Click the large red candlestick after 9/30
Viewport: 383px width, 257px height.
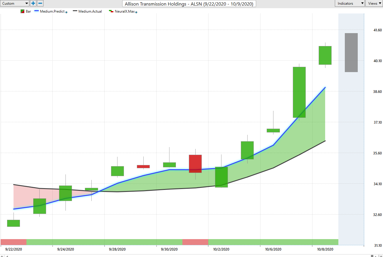[x=195, y=164]
